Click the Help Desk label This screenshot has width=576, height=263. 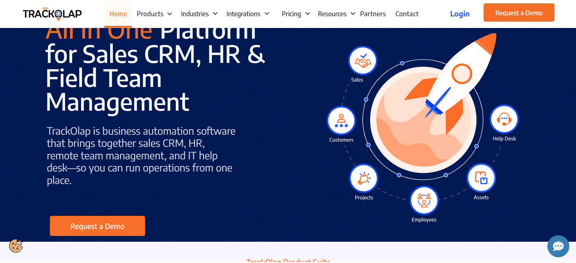[x=504, y=139]
